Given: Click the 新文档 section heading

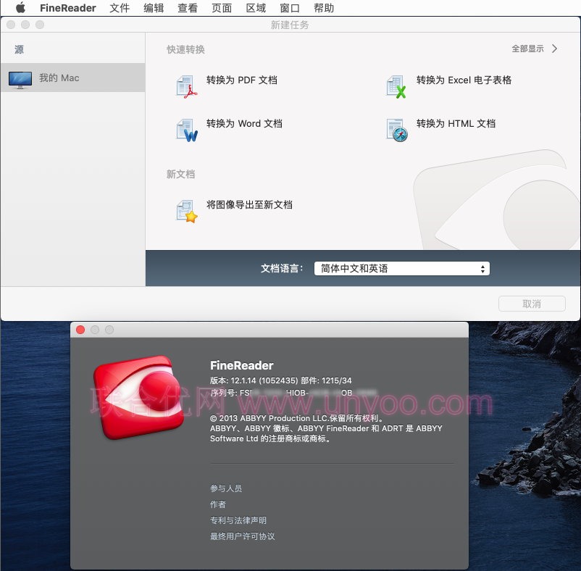Looking at the screenshot, I should point(180,174).
